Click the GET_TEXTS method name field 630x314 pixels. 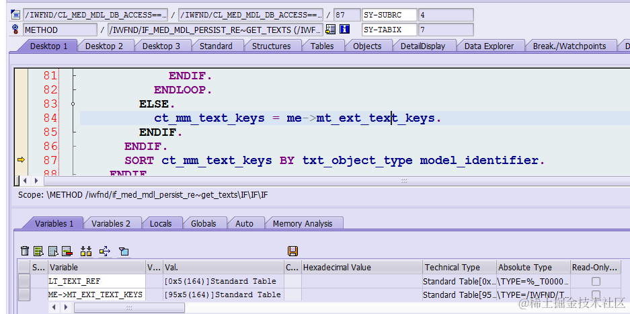click(215, 30)
